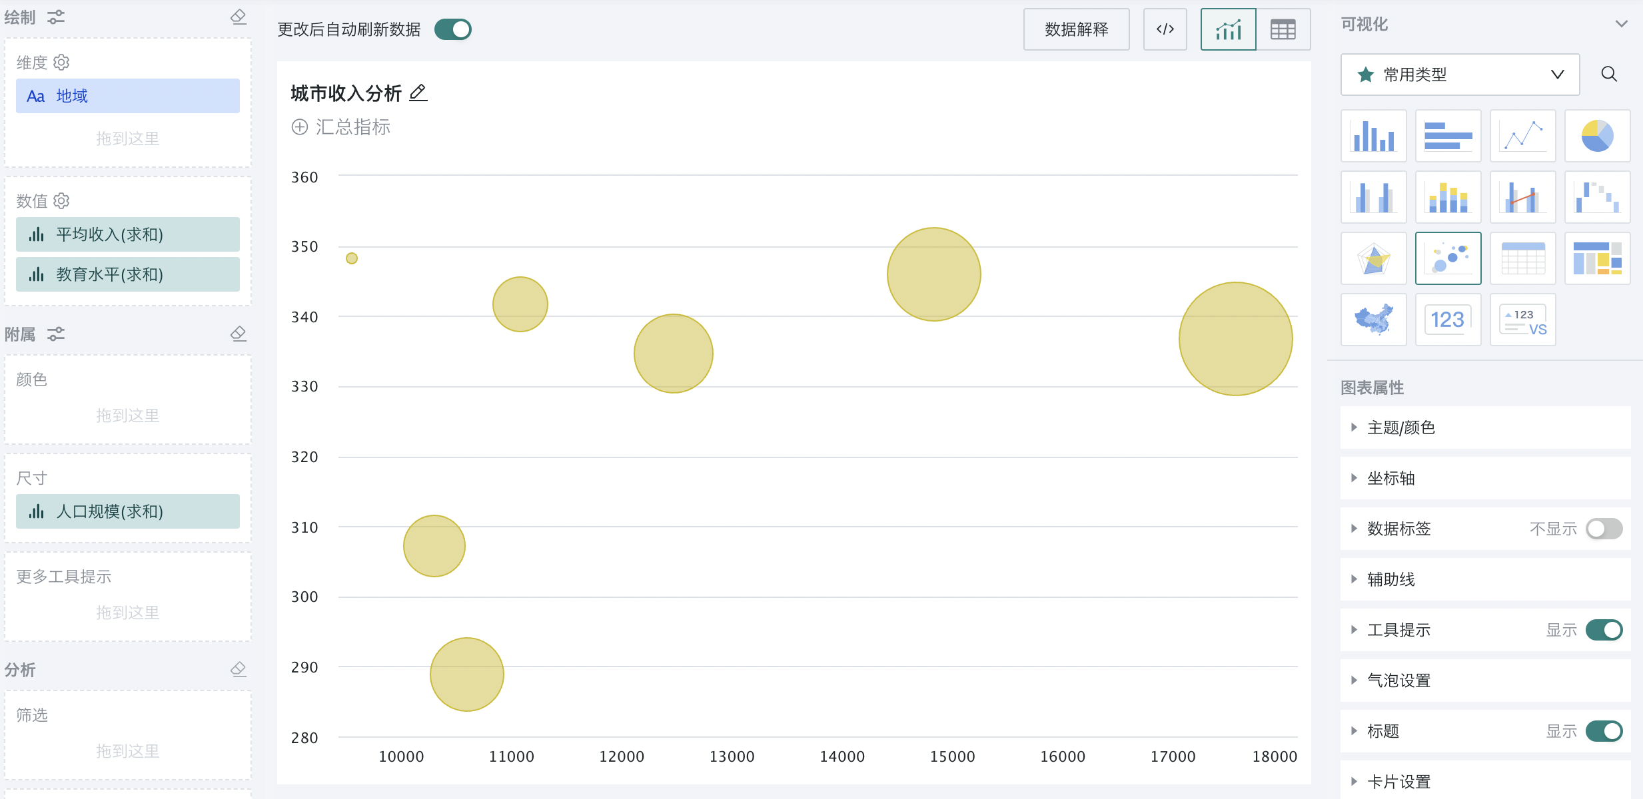1643x799 pixels.
Task: Open the 常用类型 dropdown
Action: coord(1460,75)
